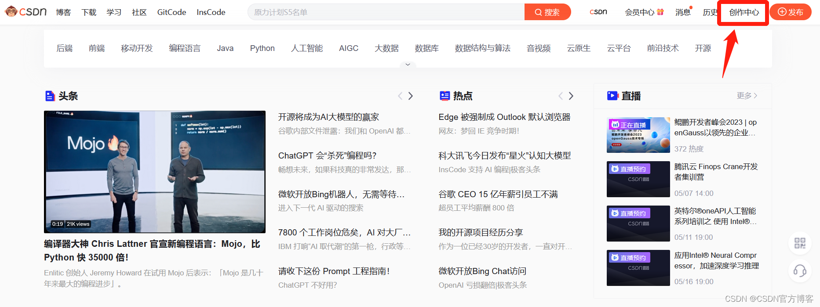Select the 云原生 category tab
This screenshot has height=307, width=820.
579,48
